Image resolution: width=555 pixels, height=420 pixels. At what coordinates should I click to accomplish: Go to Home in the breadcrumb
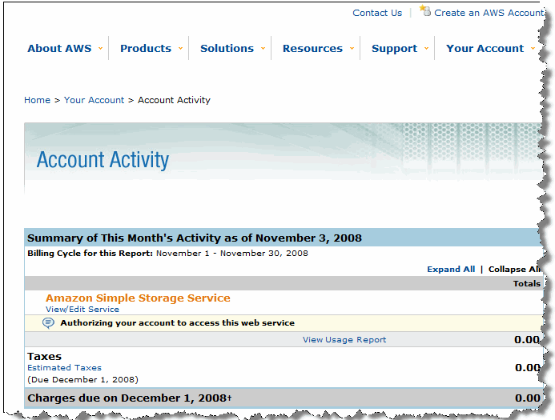click(x=37, y=100)
